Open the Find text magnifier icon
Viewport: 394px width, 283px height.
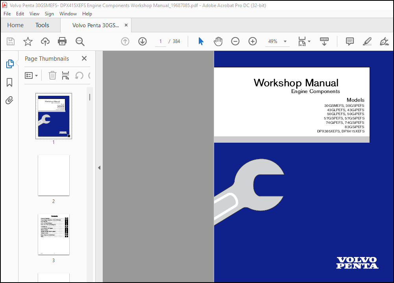(x=80, y=41)
